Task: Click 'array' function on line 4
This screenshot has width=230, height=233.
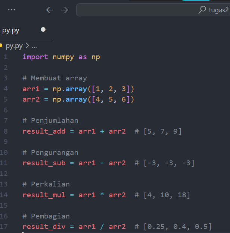Action: [76, 89]
